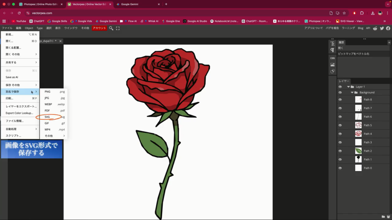This screenshot has height=220, width=392.
Task: Choose SVG from the export formats
Action: pyautogui.click(x=47, y=117)
